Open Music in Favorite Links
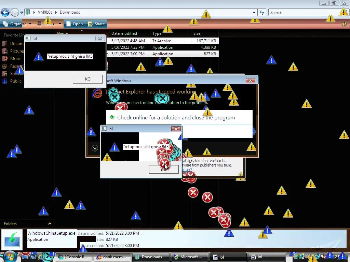The height and width of the screenshot is (262, 350). point(16,59)
